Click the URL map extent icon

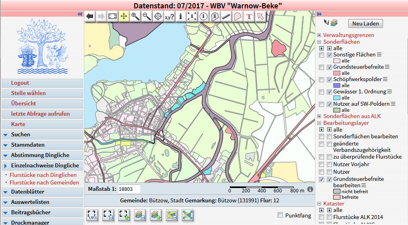point(92,215)
